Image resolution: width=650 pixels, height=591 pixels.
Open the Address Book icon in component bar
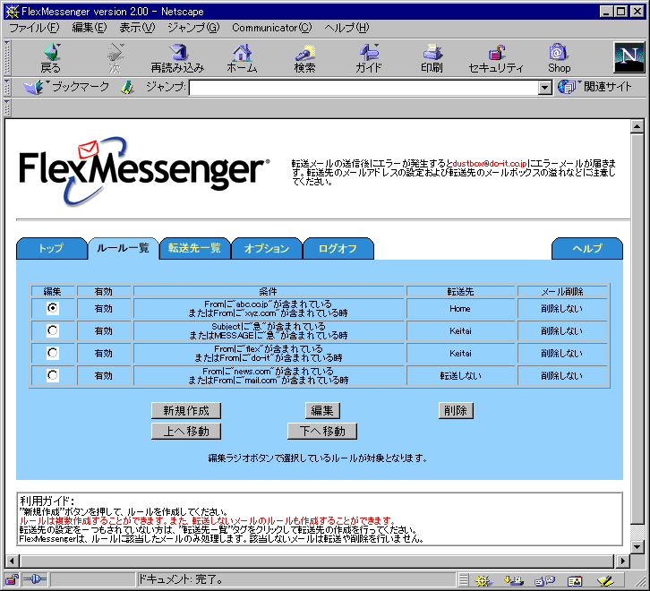[575, 581]
